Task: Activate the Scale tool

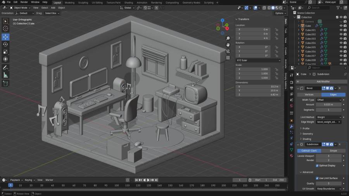Action: pyautogui.click(x=5, y=52)
